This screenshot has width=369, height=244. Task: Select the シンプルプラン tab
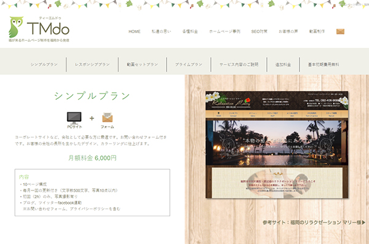pos(44,65)
